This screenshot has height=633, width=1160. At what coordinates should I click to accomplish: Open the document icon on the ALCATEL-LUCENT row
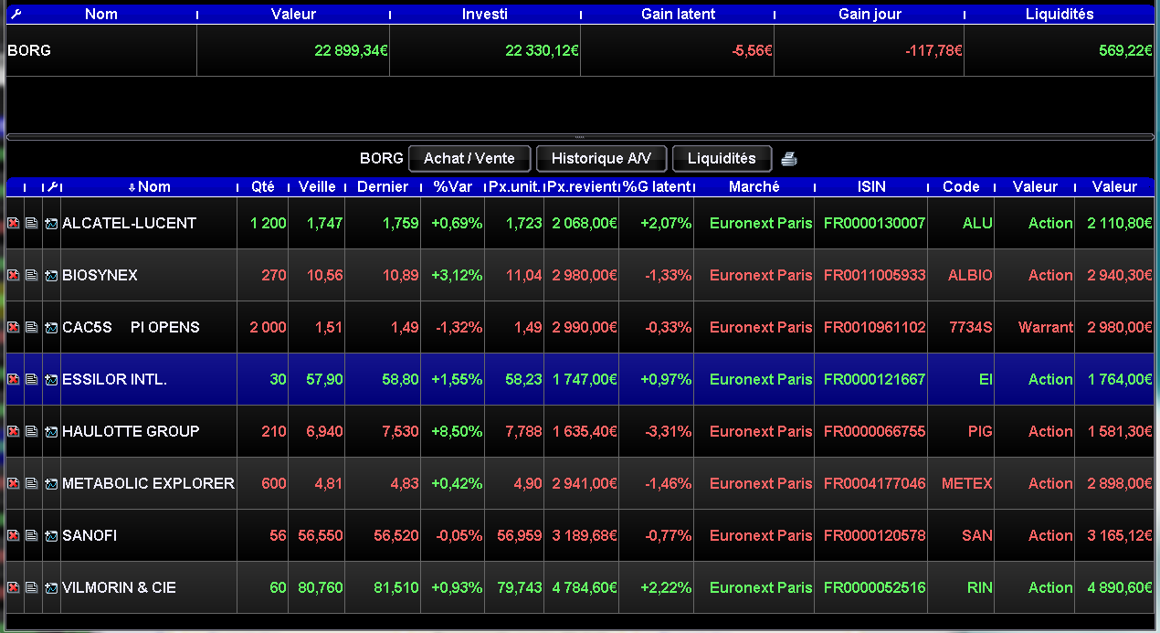coord(32,223)
